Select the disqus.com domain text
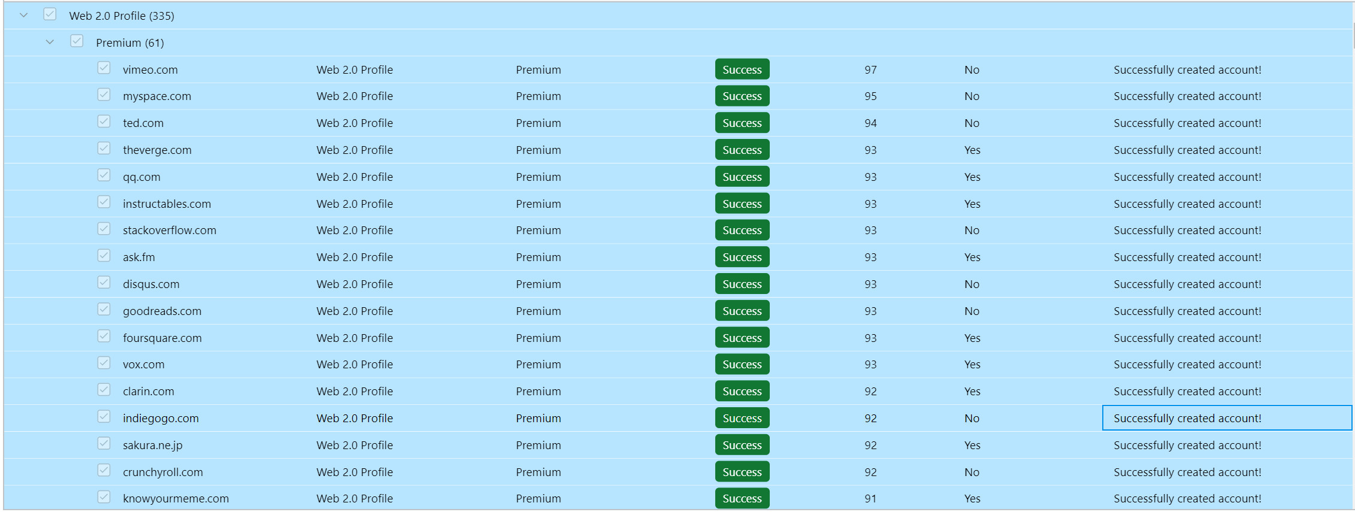The height and width of the screenshot is (512, 1355). 151,284
